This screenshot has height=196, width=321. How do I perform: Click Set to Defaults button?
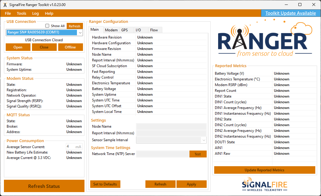[x=105, y=184]
